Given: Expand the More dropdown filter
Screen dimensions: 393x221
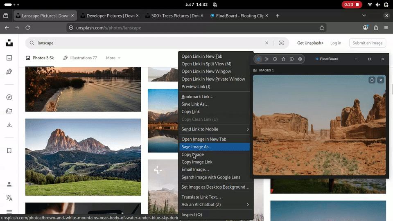Looking at the screenshot, I should pos(113,58).
